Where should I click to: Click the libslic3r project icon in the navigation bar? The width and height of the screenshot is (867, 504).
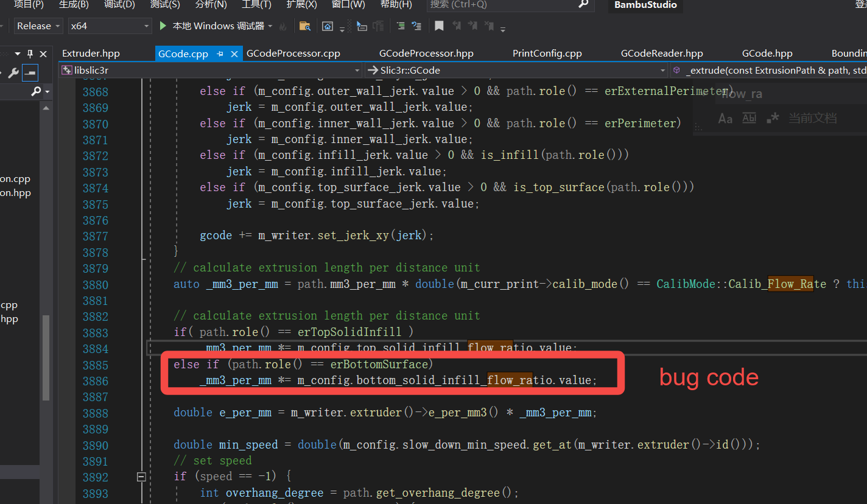tap(66, 70)
